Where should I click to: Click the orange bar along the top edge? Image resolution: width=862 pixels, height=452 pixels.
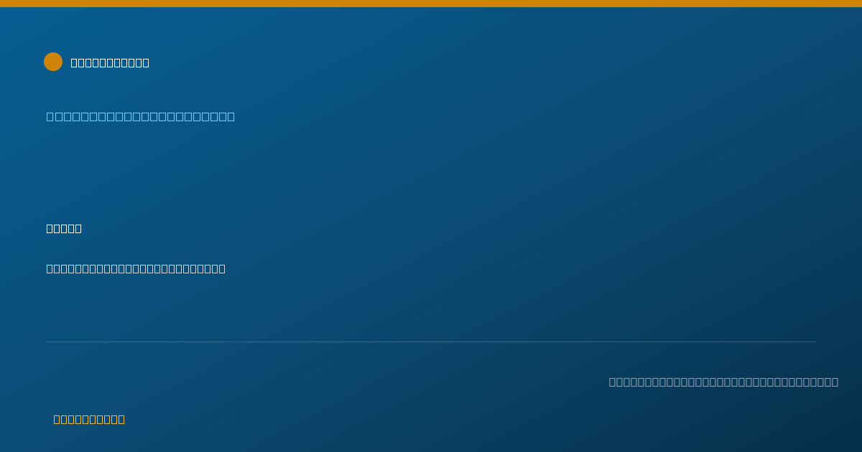pyautogui.click(x=431, y=4)
